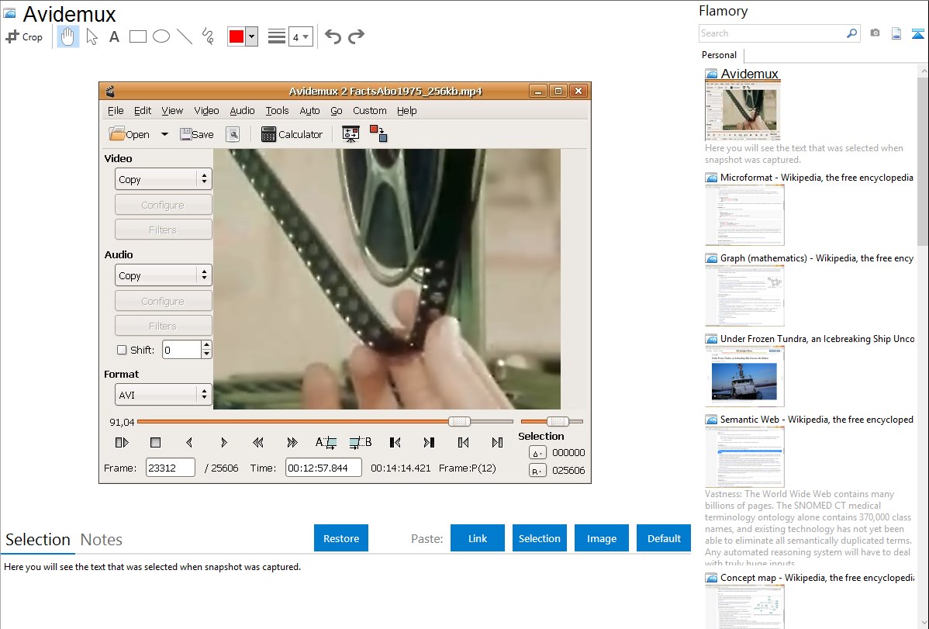Go to the next black frame
Image resolution: width=929 pixels, height=629 pixels.
[429, 442]
